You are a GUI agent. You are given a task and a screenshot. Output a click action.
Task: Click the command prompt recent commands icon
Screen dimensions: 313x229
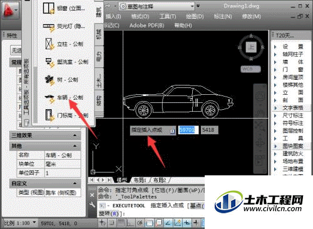tap(103, 206)
